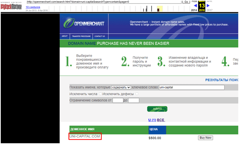Click the calendar day 13 capture date
The height and width of the screenshot is (144, 239).
[202, 6]
